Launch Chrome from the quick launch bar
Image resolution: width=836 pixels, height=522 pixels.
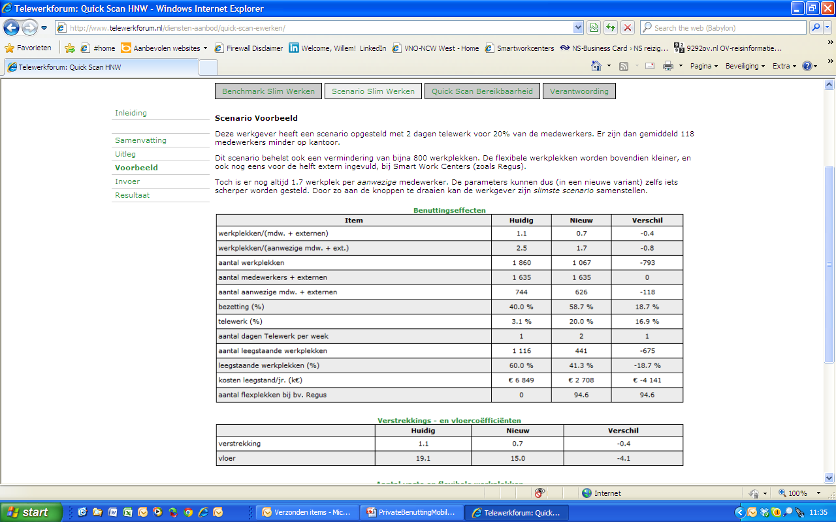188,512
